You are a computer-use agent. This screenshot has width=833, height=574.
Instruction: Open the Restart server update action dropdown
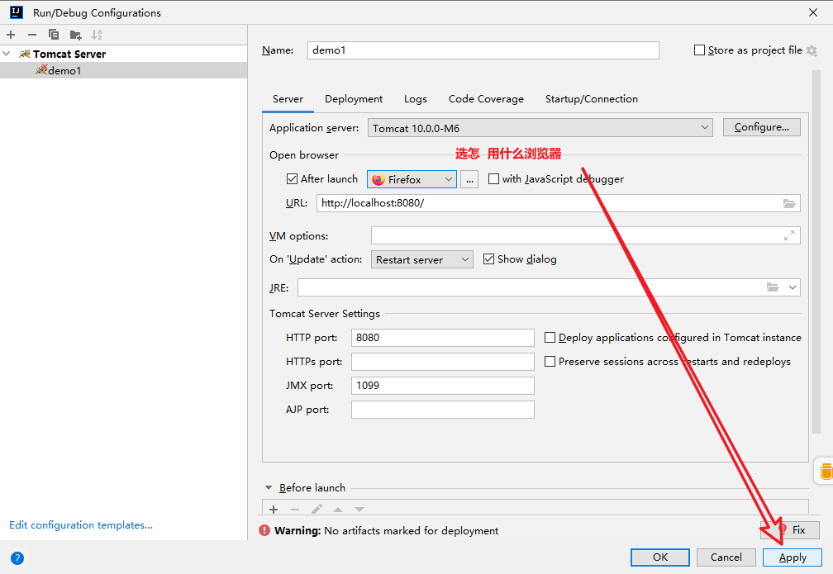tap(421, 259)
